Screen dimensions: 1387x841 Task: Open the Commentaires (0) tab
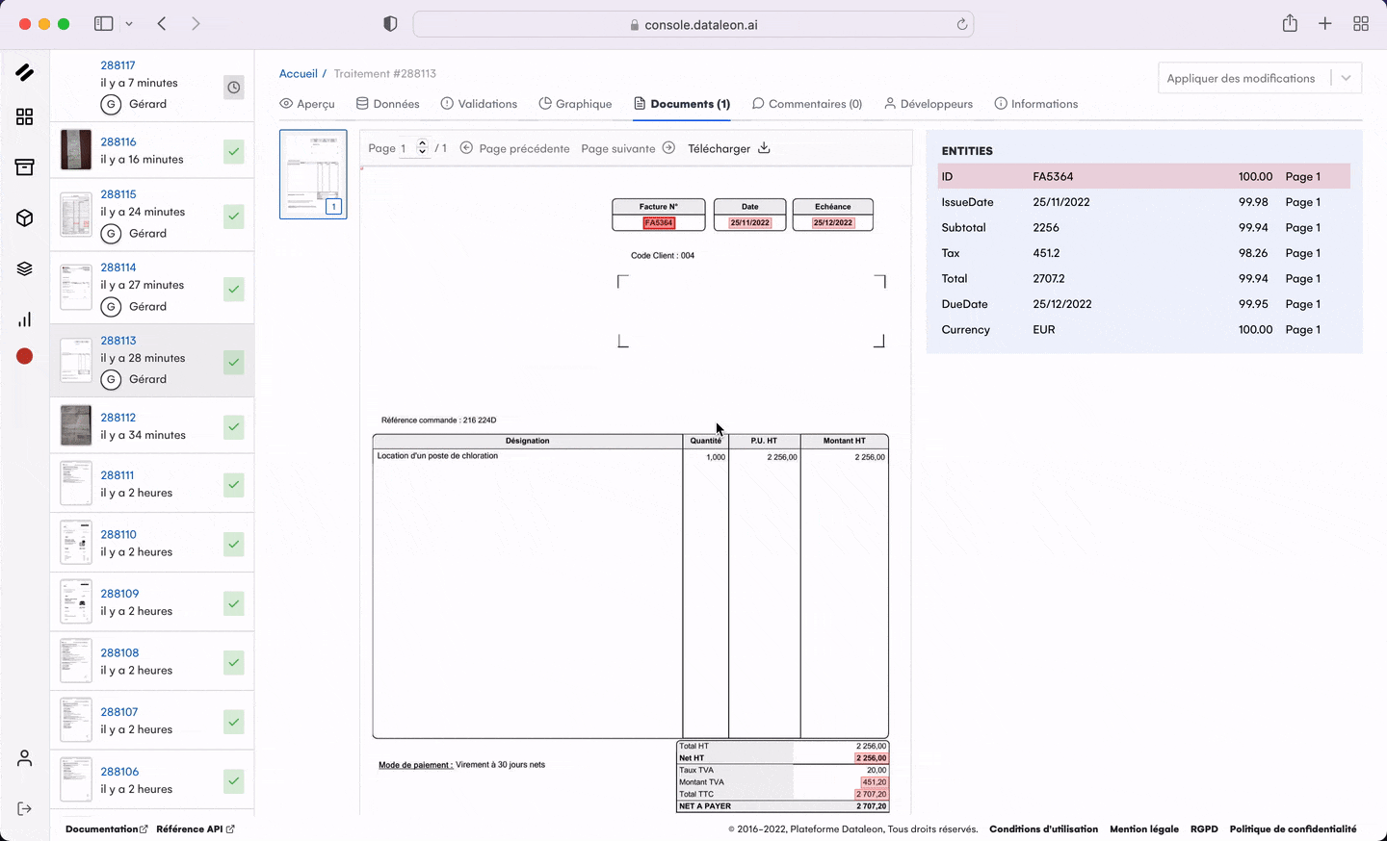(807, 103)
